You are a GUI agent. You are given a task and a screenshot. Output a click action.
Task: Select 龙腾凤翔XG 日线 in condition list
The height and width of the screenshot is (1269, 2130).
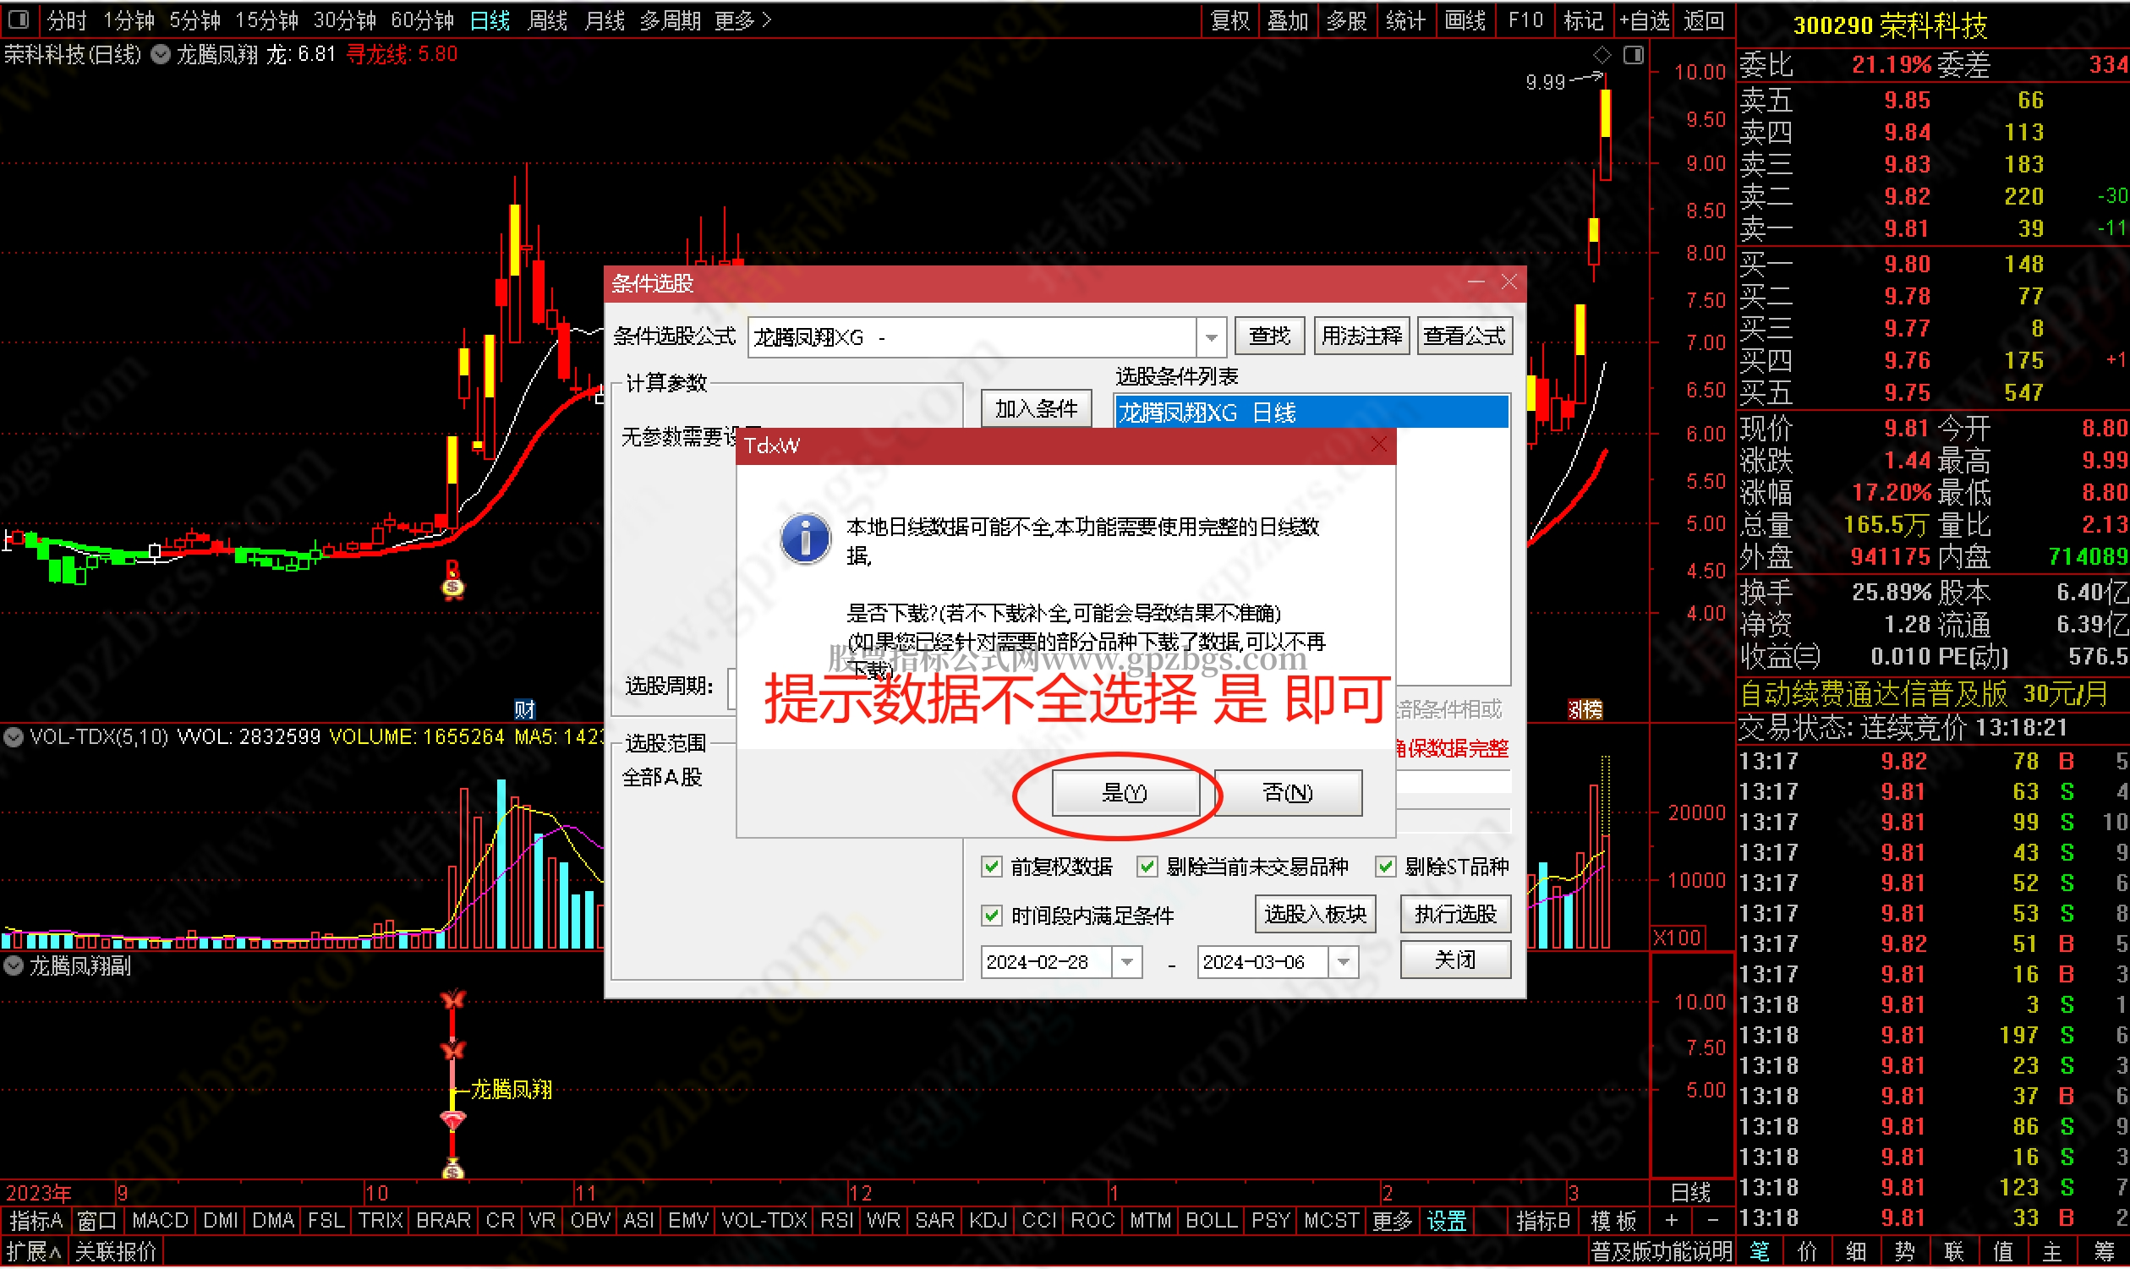pyautogui.click(x=1311, y=413)
